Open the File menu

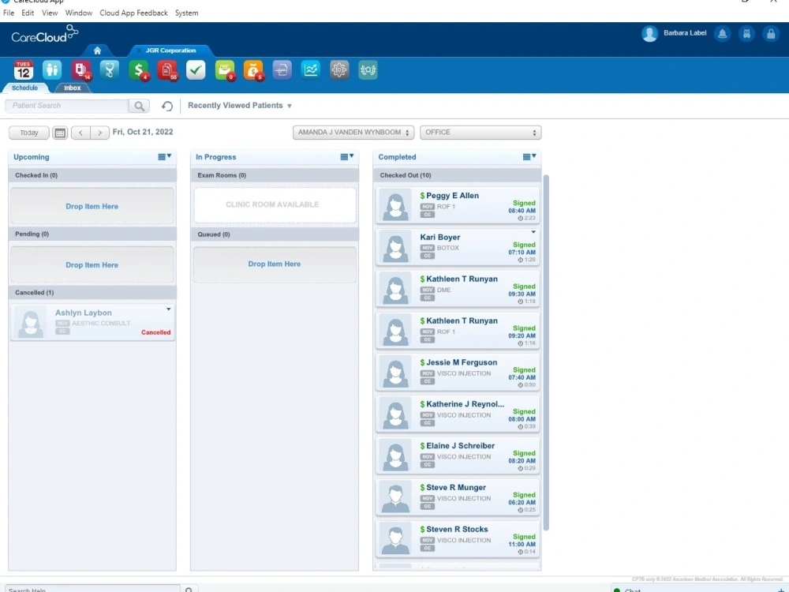coord(9,13)
